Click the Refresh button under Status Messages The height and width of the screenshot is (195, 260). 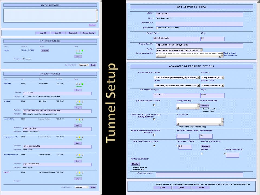click(92, 25)
